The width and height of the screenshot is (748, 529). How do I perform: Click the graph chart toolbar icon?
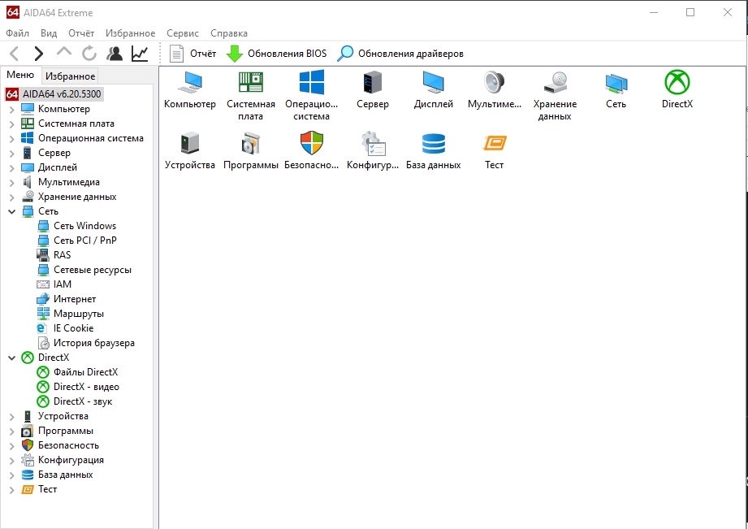(x=140, y=54)
